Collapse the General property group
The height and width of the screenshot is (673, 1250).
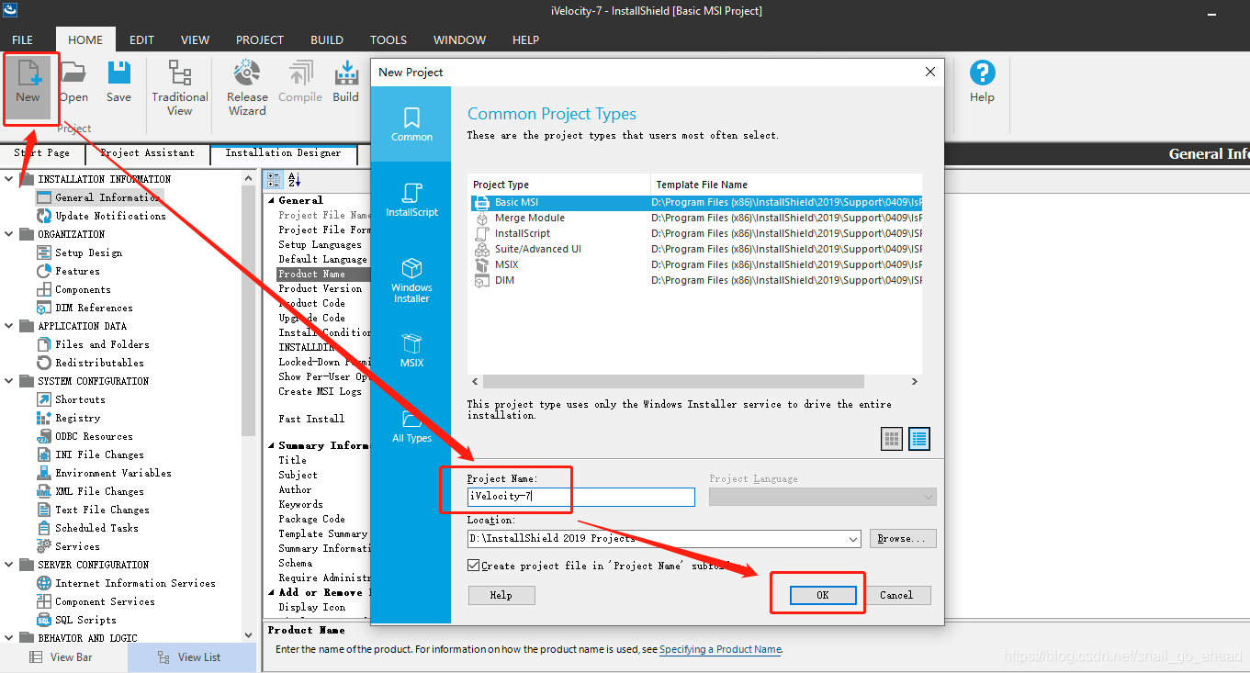coord(271,200)
